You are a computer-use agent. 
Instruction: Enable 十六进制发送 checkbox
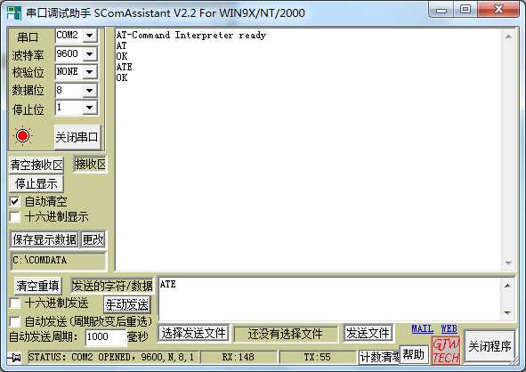[x=15, y=303]
